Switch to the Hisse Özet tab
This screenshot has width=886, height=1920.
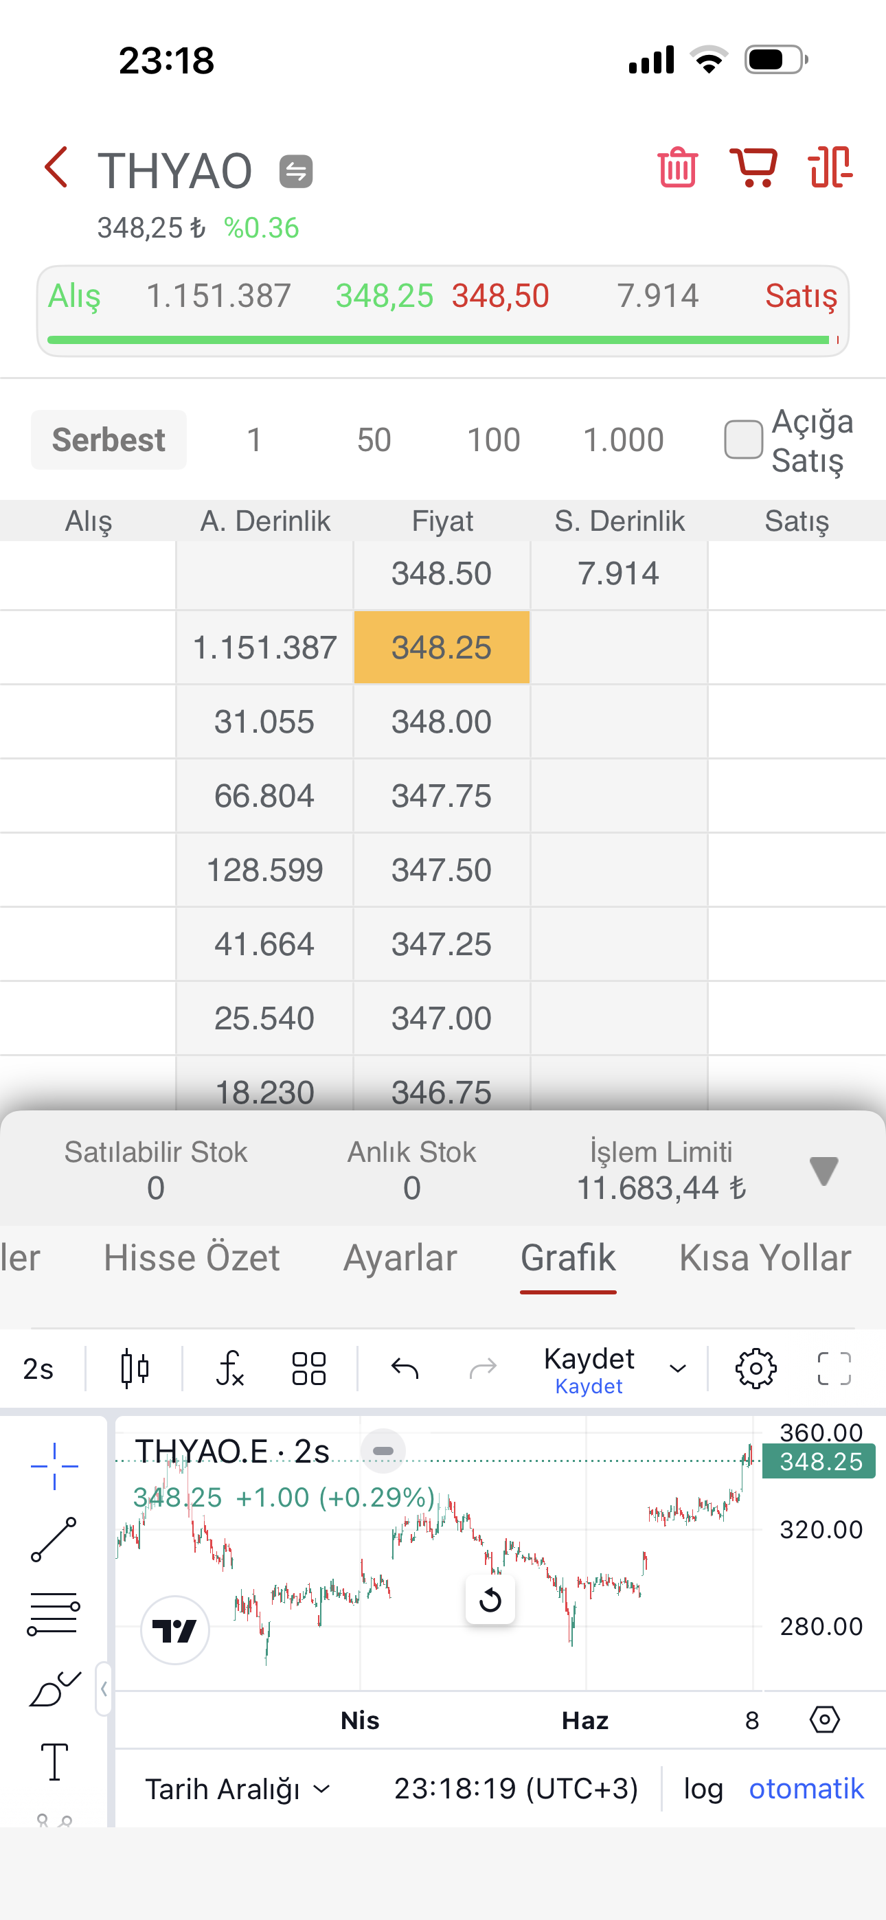(x=192, y=1258)
